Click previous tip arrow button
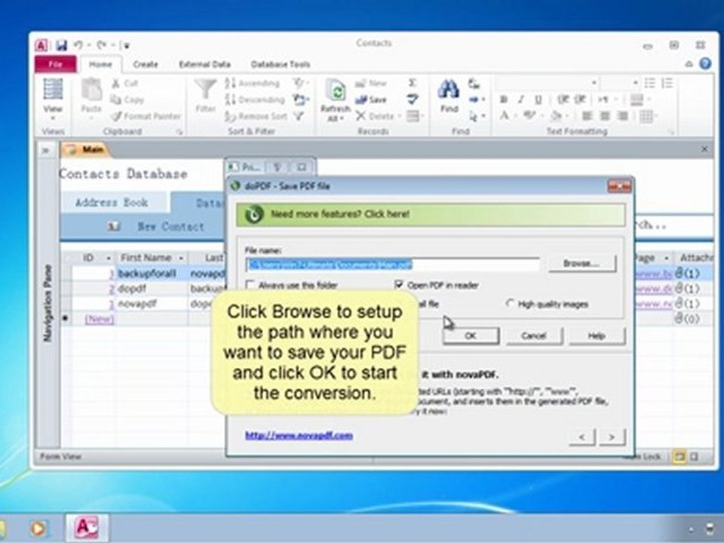724x543 pixels. coord(581,437)
